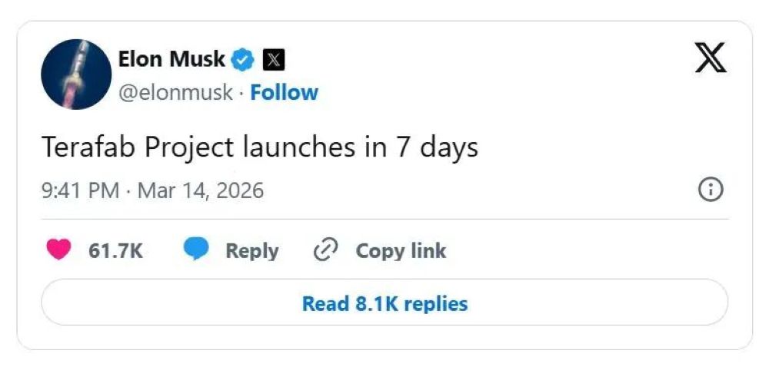Follow the account via the Follow link

tap(284, 93)
